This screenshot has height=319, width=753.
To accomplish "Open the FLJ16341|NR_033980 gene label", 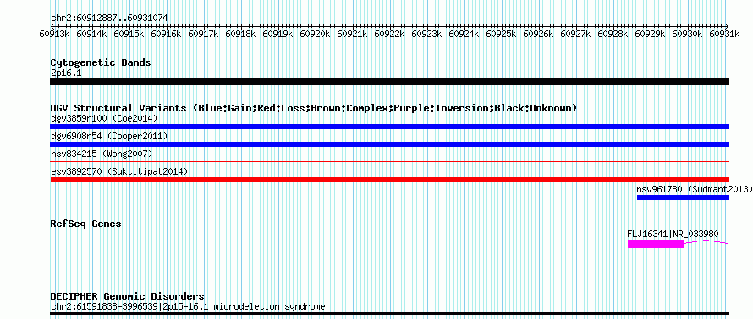I will tap(673, 234).
